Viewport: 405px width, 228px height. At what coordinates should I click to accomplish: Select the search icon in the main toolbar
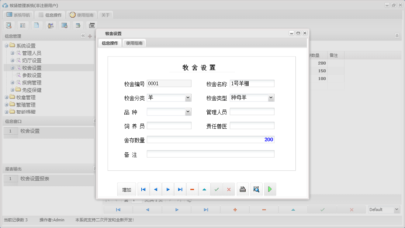tap(9, 25)
